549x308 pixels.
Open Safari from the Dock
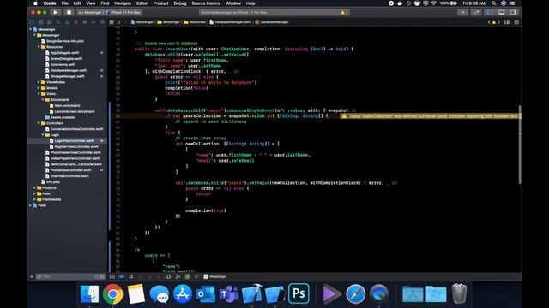click(355, 293)
